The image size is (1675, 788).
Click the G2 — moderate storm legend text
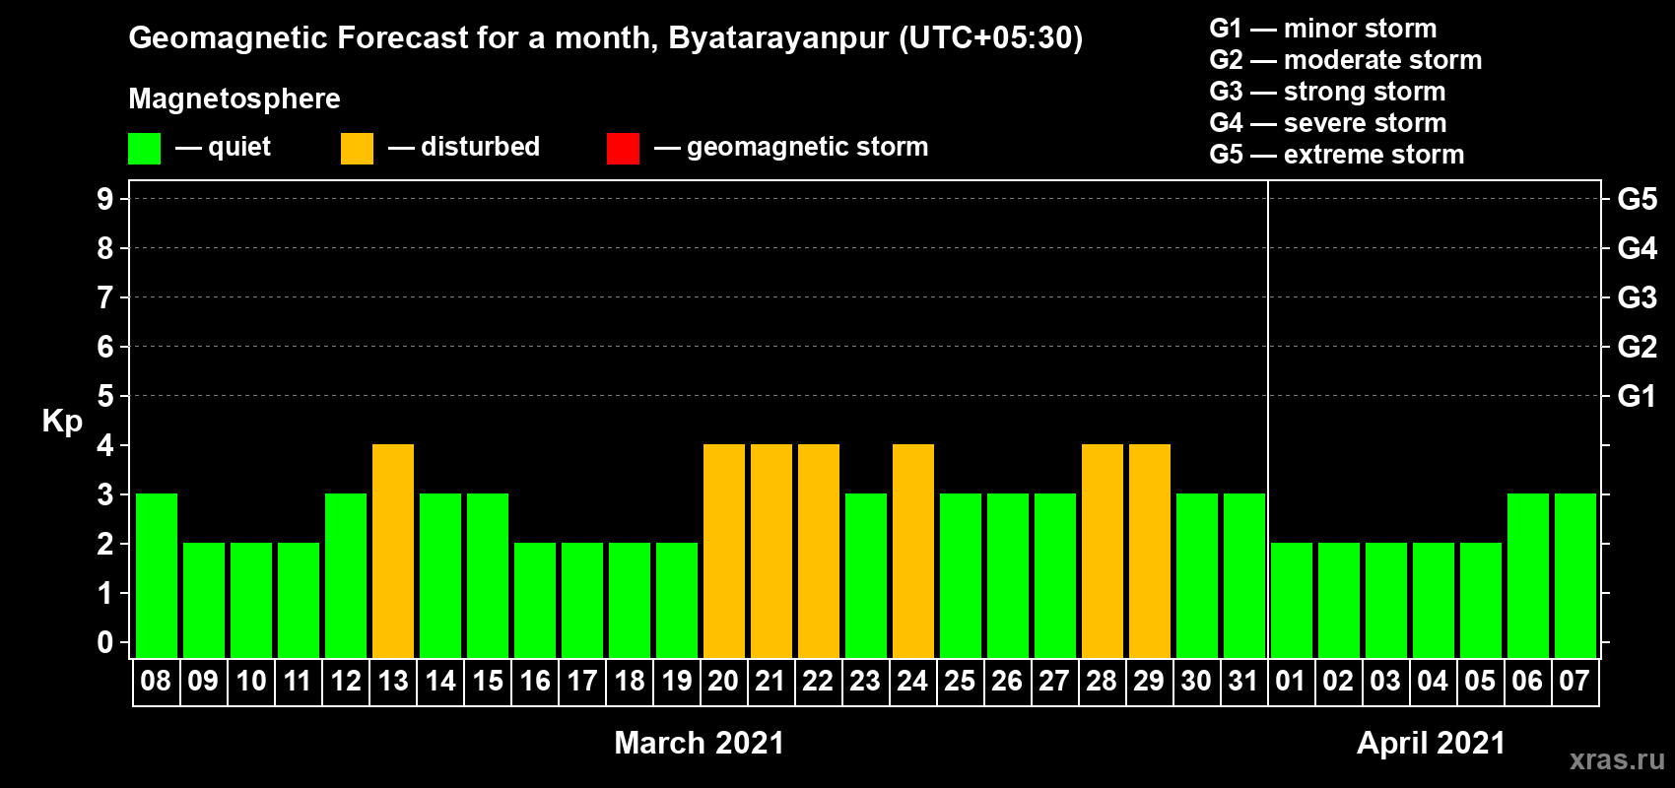click(x=1346, y=60)
